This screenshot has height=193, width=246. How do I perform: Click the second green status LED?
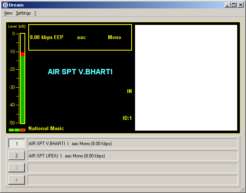point(17,130)
